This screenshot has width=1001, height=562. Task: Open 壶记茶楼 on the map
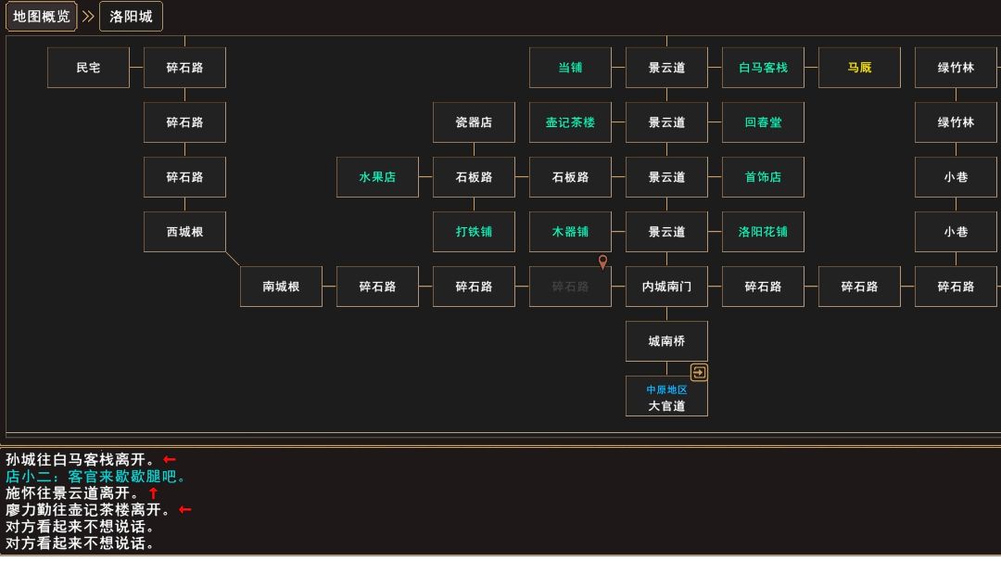570,121
